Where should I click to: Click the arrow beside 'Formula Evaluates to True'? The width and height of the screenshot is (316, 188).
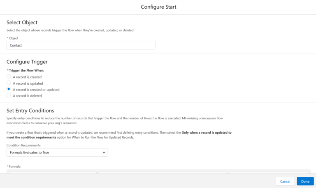pyautogui.click(x=104, y=153)
